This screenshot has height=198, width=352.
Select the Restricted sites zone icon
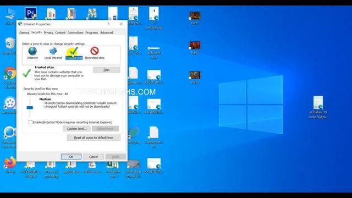[x=95, y=51]
